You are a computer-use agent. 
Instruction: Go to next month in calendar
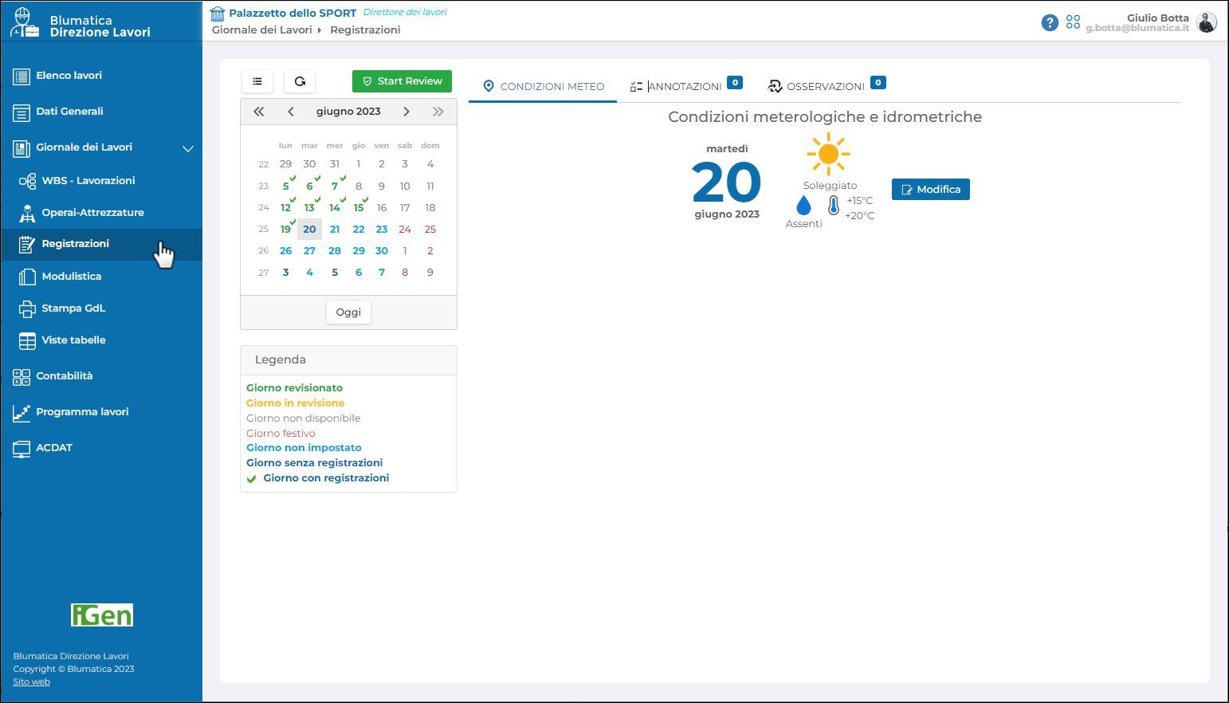(x=406, y=112)
